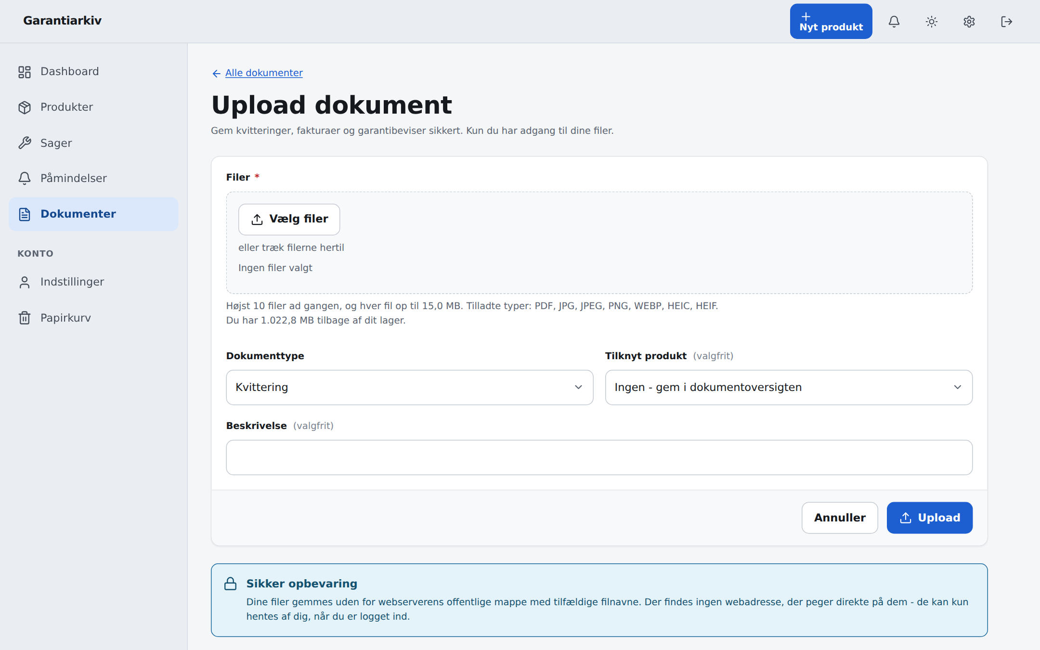
Task: Open Produkter in sidebar
Action: pos(93,107)
